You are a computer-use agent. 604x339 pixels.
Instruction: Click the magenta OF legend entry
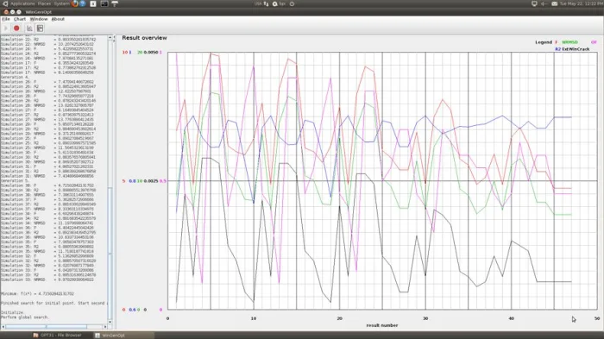[594, 42]
